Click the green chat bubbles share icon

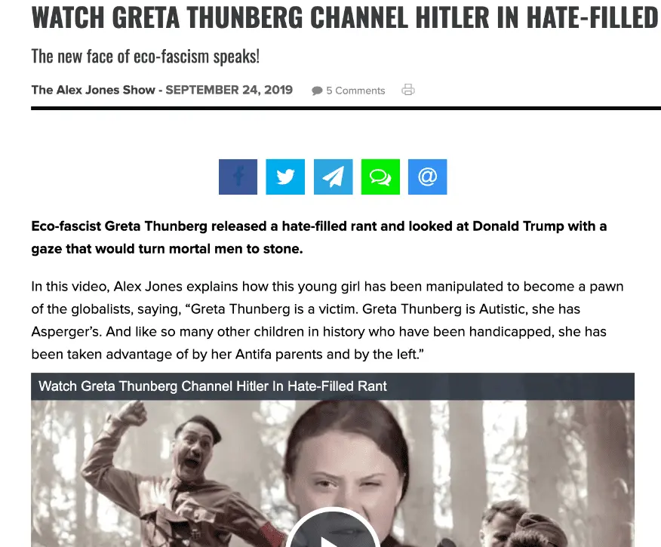[380, 177]
